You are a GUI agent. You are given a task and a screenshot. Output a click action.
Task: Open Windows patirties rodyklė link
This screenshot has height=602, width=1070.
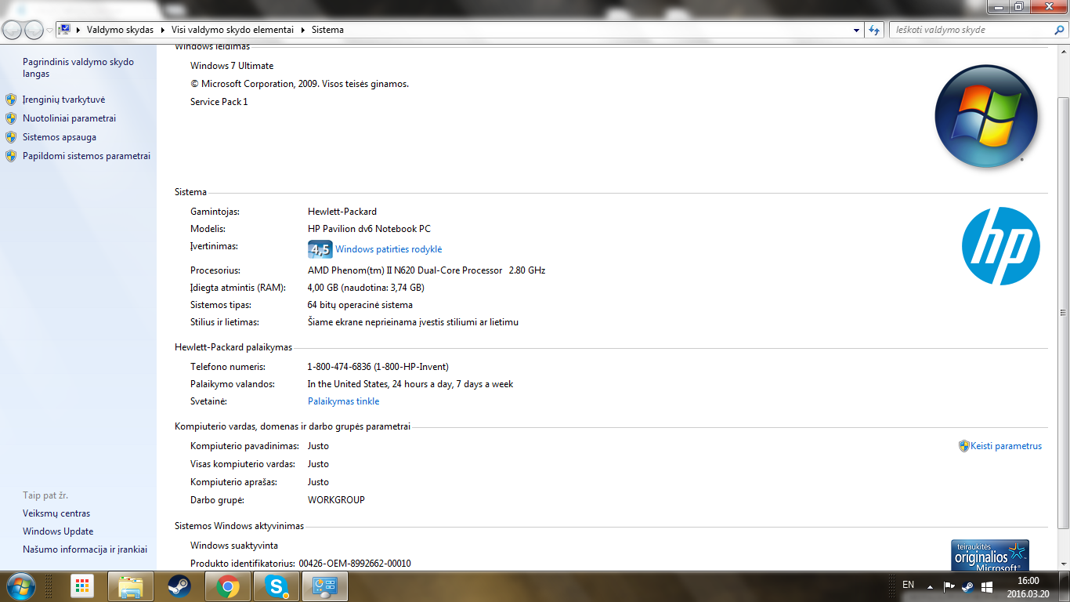(389, 249)
